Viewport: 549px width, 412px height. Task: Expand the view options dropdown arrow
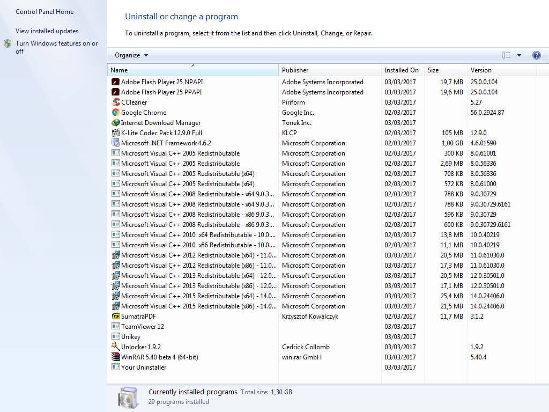pos(519,55)
